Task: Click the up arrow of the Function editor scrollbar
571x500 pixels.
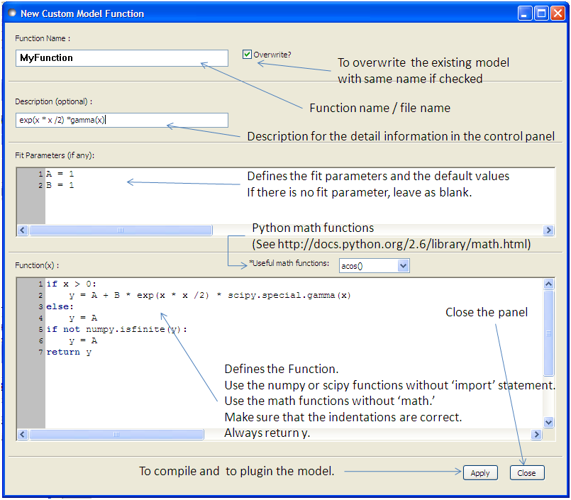Action: tap(548, 283)
